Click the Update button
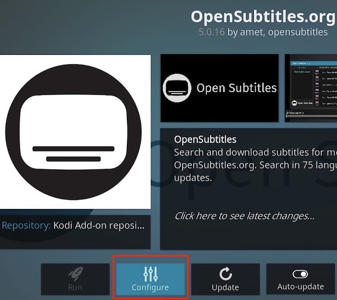Viewport: 337px width, 300px height. (225, 279)
